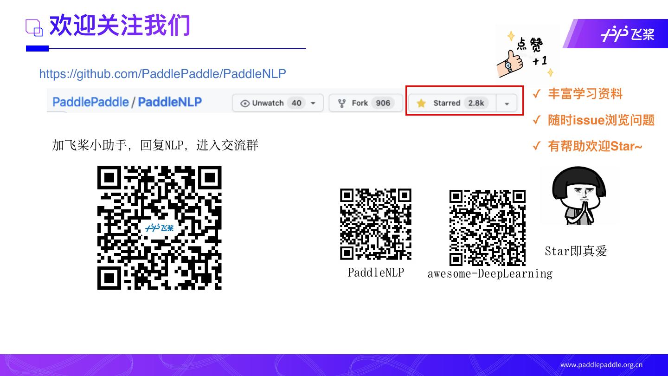Screen dimensions: 668x376
Task: Toggle the Fork 906 button
Action: pos(365,103)
